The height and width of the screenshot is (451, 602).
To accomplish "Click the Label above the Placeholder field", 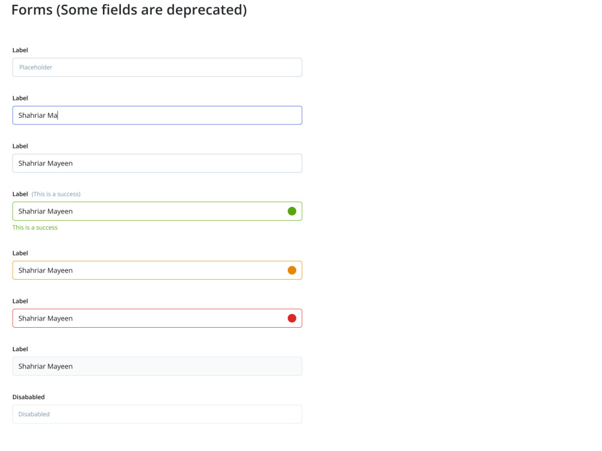I will click(x=20, y=51).
